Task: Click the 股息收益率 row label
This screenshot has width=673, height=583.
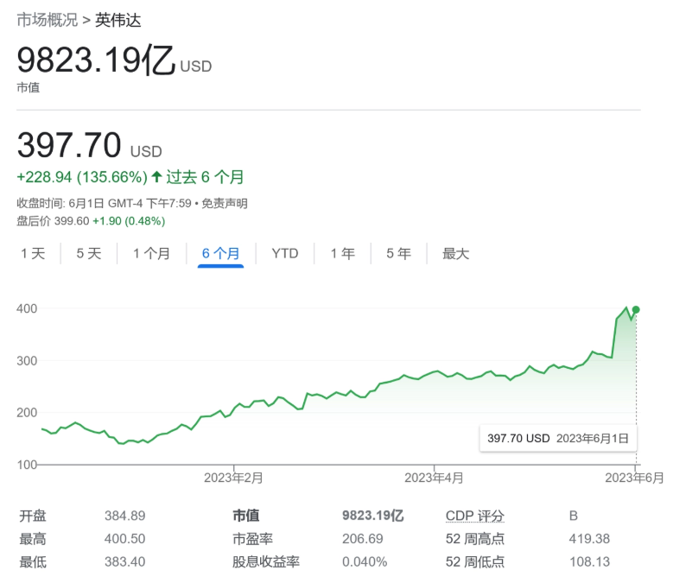Action: [x=266, y=562]
